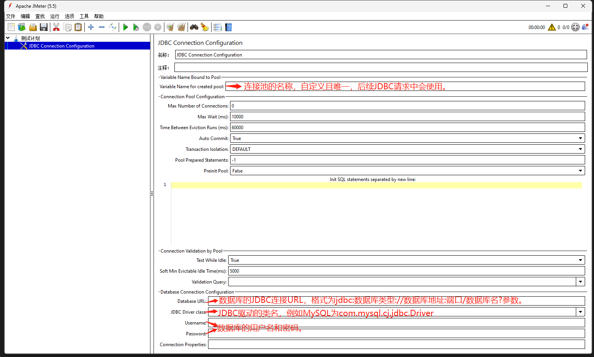
Task: Open the Auto Commit dropdown
Action: 407,138
